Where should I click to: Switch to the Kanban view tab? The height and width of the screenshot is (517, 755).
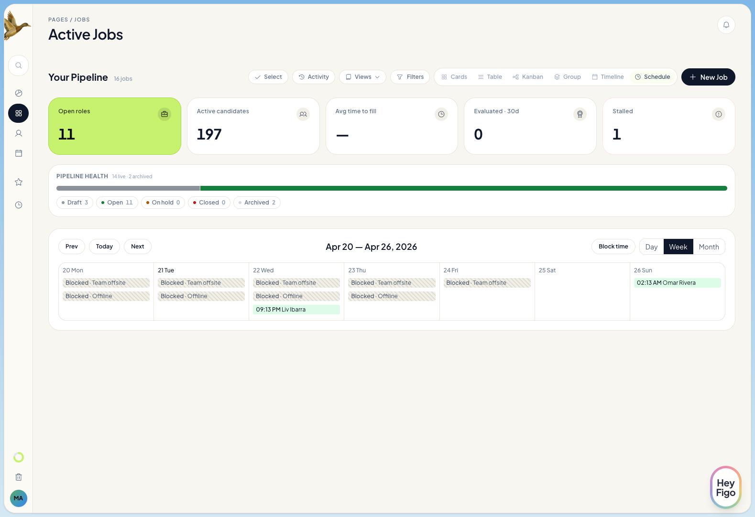tap(527, 77)
